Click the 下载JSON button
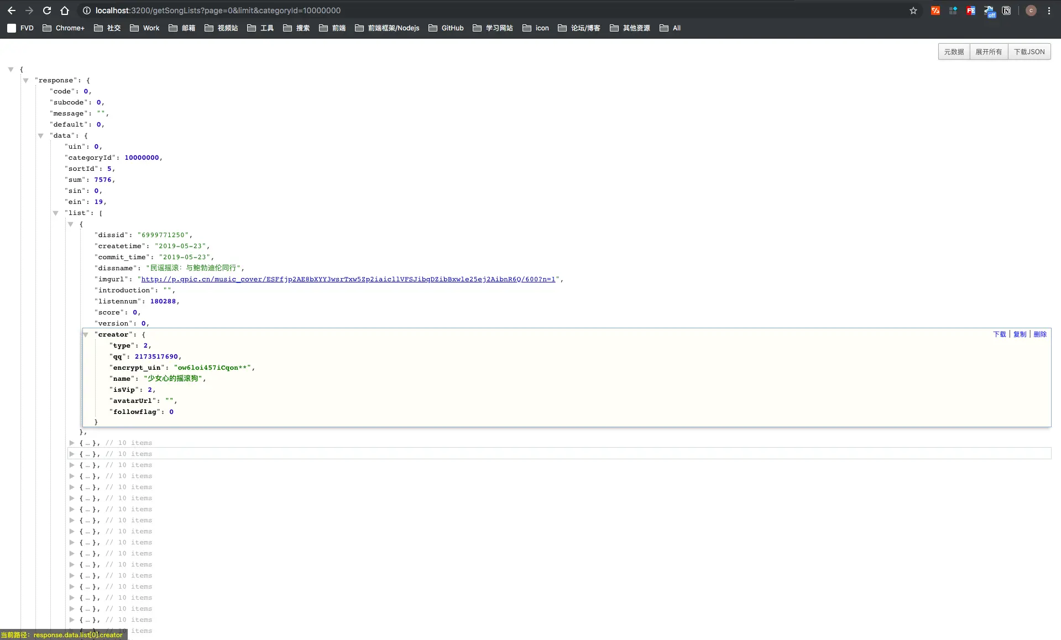This screenshot has width=1061, height=640. [x=1029, y=51]
